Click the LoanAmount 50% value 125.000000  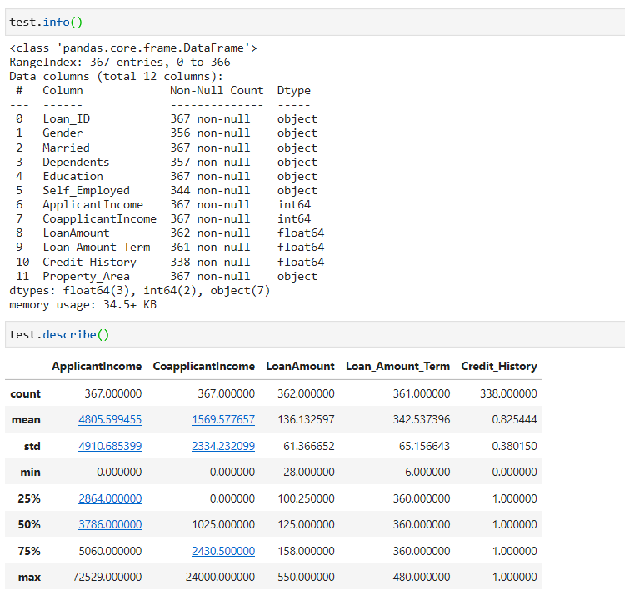(306, 524)
